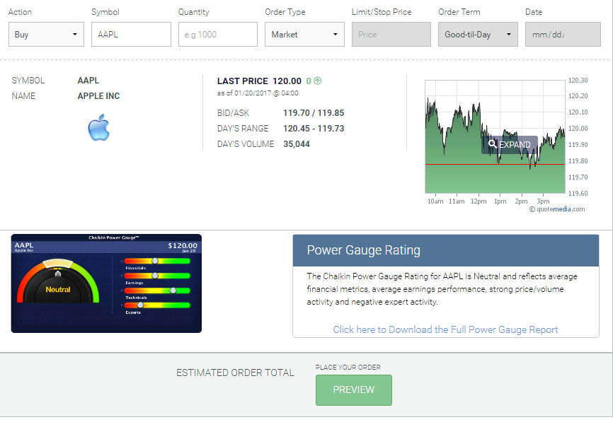This screenshot has width=613, height=422.
Task: Click the EXPAND magnifier on the chart
Action: coord(510,144)
